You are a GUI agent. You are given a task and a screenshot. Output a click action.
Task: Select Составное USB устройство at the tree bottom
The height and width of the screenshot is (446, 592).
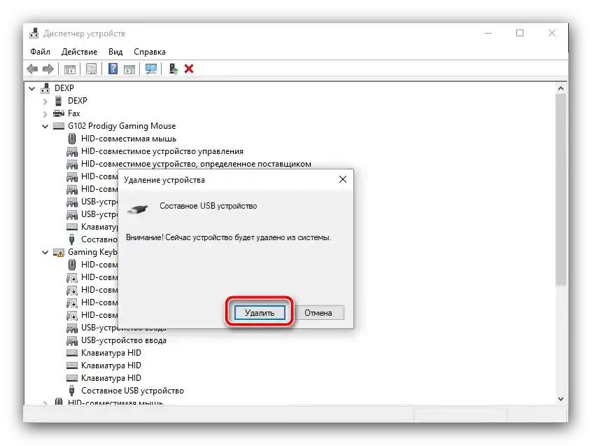pos(132,391)
